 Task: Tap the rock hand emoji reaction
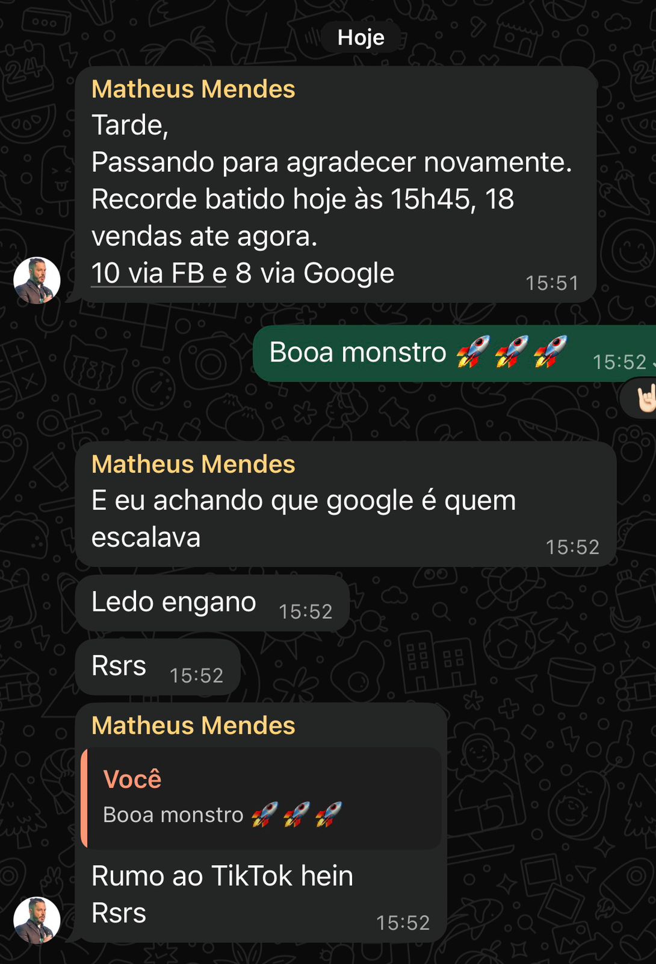click(643, 398)
